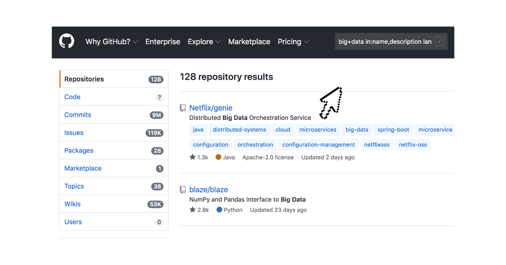Image resolution: width=506 pixels, height=265 pixels.
Task: Select the cloud topic tag
Action: pyautogui.click(x=283, y=130)
